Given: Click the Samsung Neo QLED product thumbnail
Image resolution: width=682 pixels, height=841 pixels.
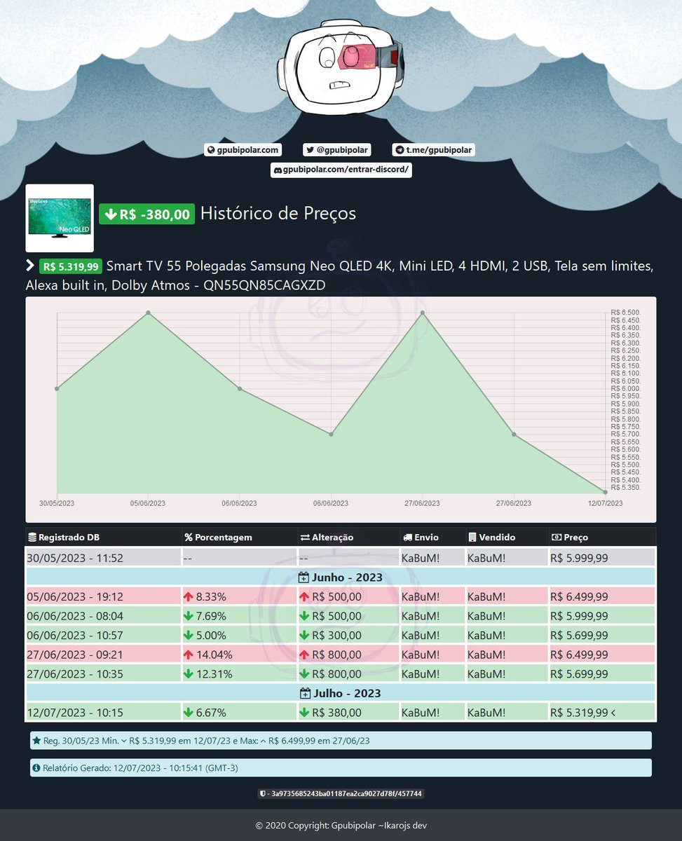Looking at the screenshot, I should tap(60, 218).
